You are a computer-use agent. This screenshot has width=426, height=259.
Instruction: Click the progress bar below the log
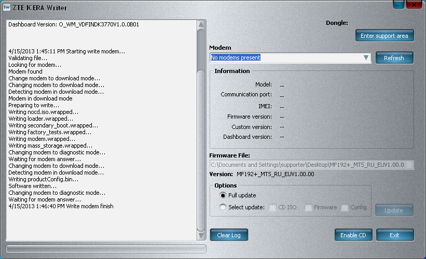point(106,249)
